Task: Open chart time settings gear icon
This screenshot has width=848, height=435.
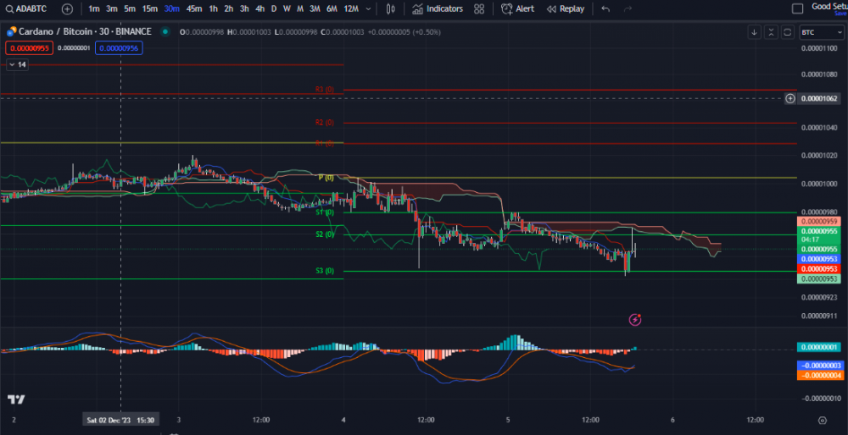Action: click(821, 420)
